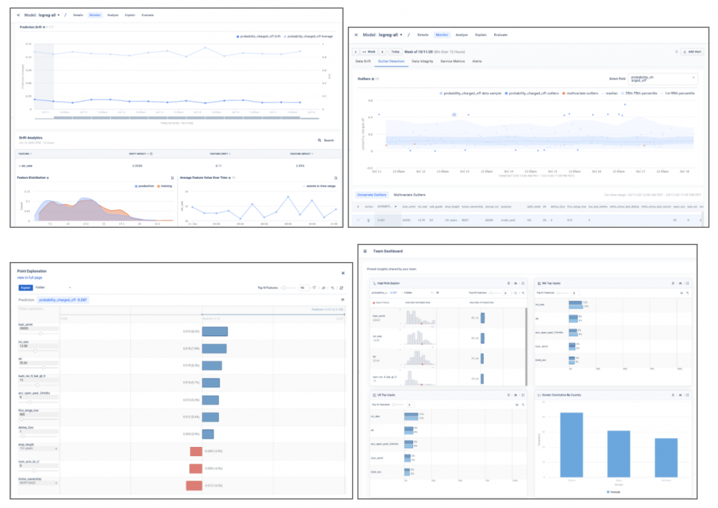Screen dimensions: 718x508
Task: Open emp_length 10+ years dropdown
Action: (38, 448)
